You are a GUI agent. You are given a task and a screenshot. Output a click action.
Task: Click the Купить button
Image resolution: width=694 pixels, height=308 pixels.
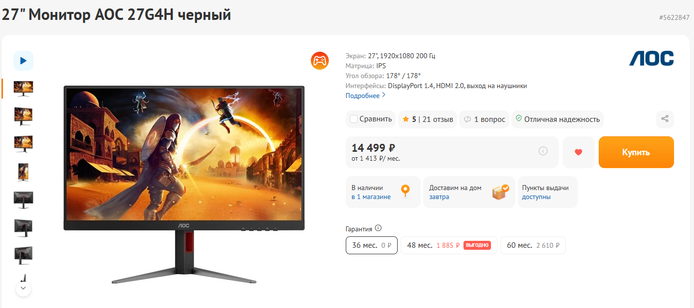click(636, 152)
